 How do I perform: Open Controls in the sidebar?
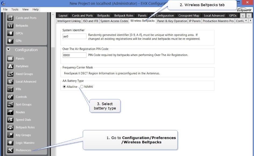(21, 97)
